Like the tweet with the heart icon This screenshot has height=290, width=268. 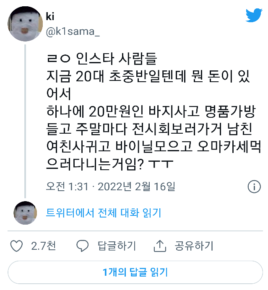[16, 246]
